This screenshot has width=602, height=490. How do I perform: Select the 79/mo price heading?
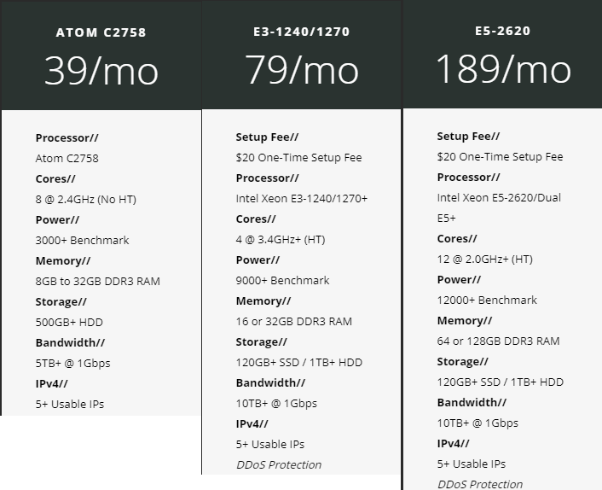(x=302, y=69)
